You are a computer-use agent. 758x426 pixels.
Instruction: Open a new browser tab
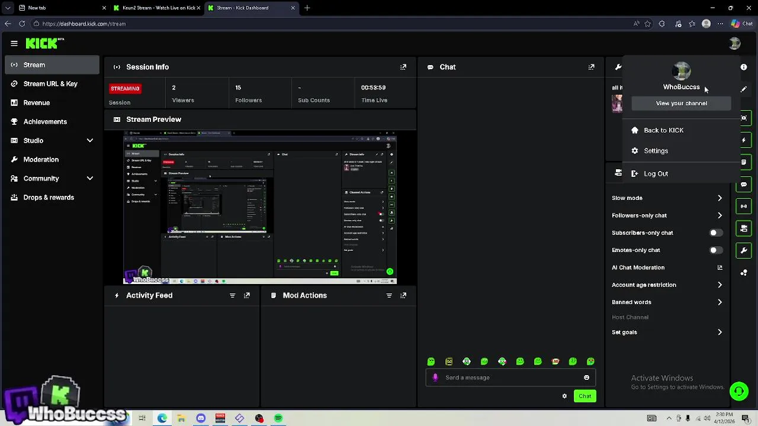click(307, 8)
